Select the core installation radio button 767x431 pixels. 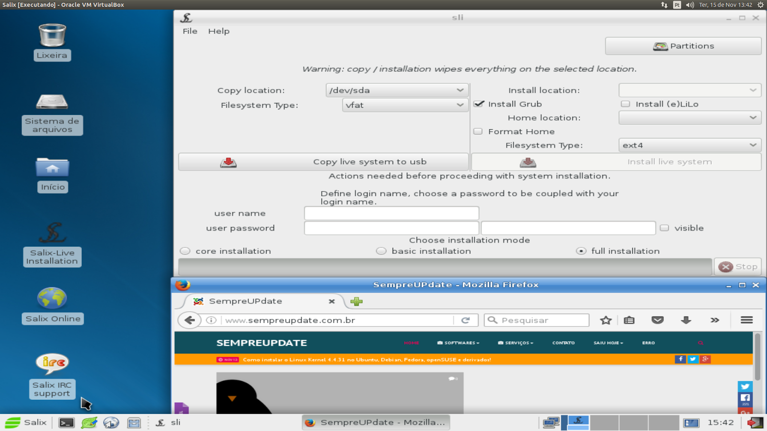coord(185,251)
